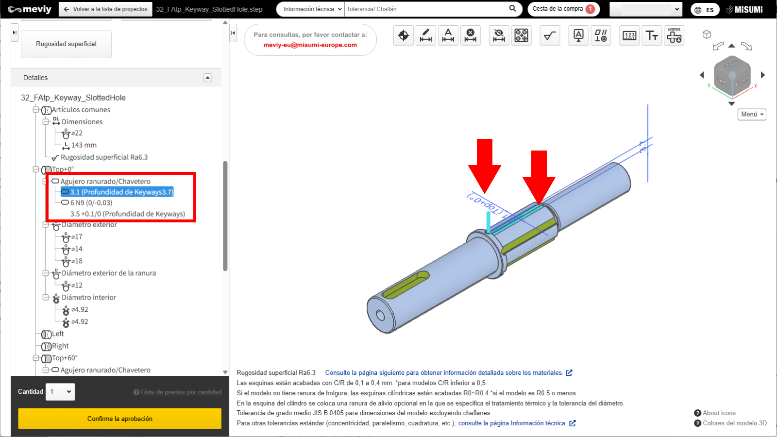777x437 pixels.
Task: Click the datum annotation tool icon
Action: tap(578, 35)
